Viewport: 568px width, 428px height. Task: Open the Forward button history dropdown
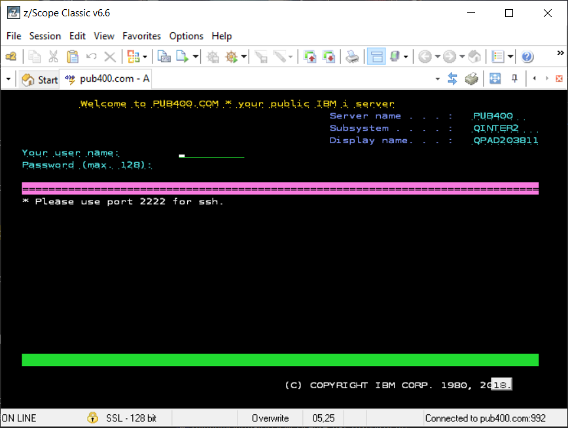[462, 57]
